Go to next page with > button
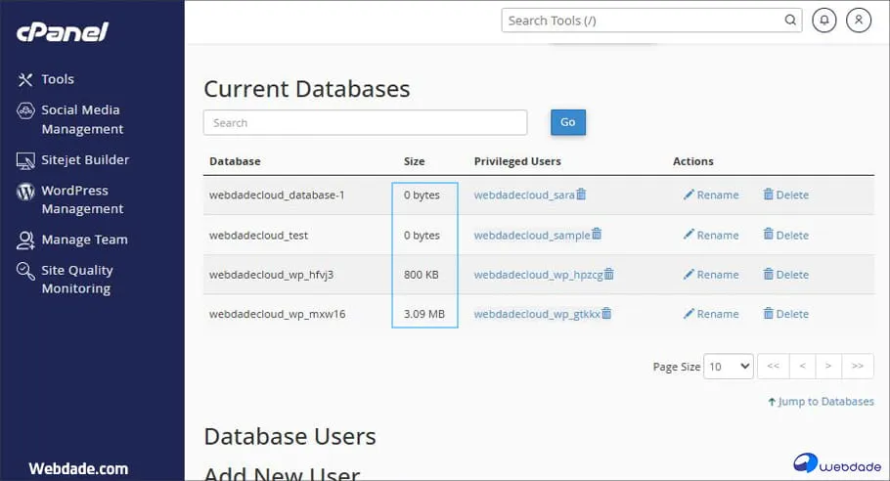 pos(828,367)
